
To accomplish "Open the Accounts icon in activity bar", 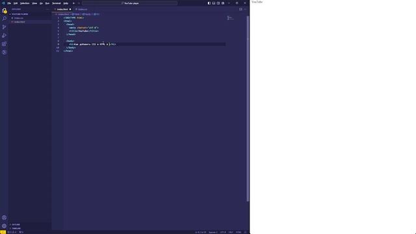I will click(x=4, y=218).
